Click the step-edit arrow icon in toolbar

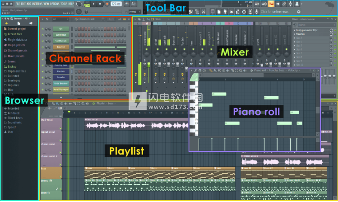(x=278, y=4)
